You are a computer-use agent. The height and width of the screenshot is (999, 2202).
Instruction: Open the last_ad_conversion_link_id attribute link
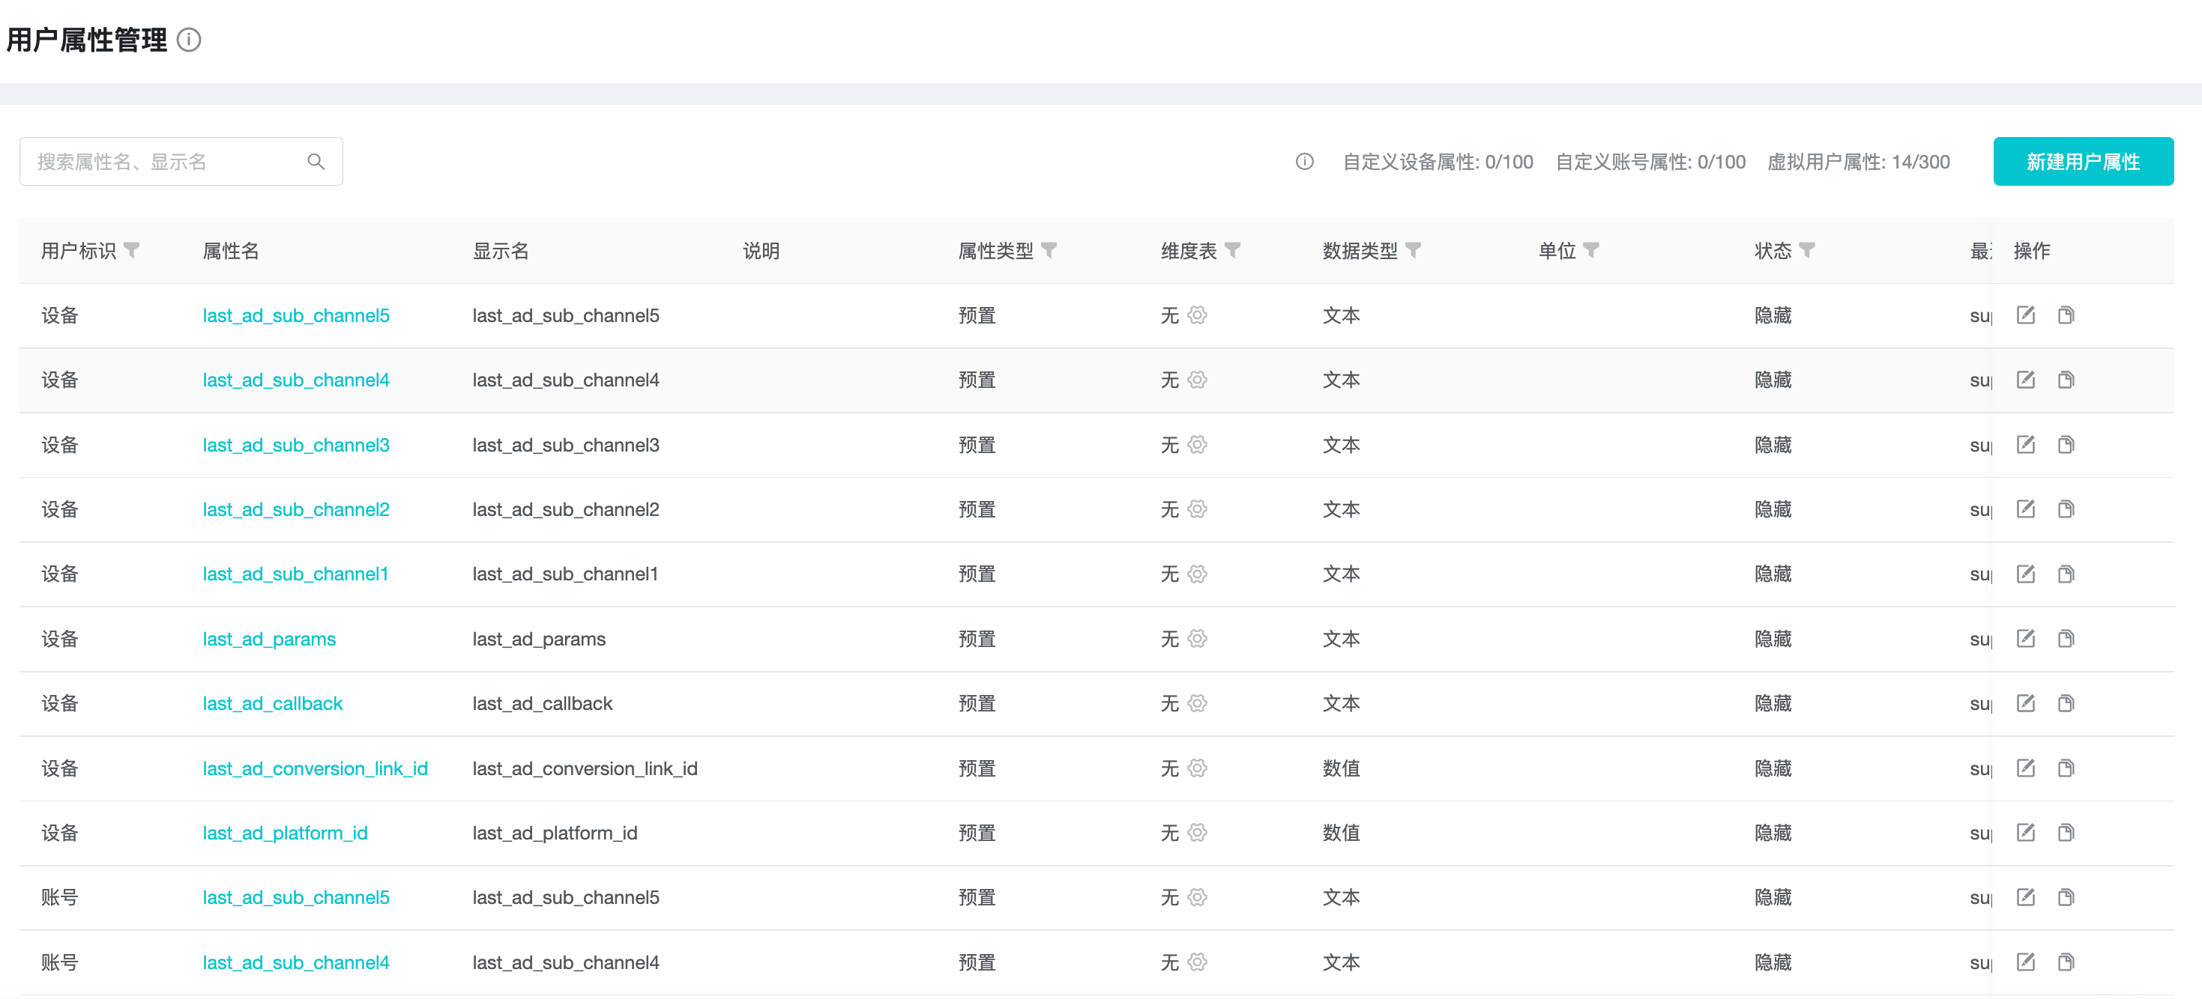click(x=315, y=768)
